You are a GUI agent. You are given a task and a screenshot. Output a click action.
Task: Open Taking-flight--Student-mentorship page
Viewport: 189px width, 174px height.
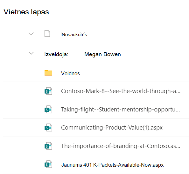(120, 110)
